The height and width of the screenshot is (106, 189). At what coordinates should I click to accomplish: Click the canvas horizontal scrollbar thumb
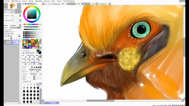click(x=100, y=100)
